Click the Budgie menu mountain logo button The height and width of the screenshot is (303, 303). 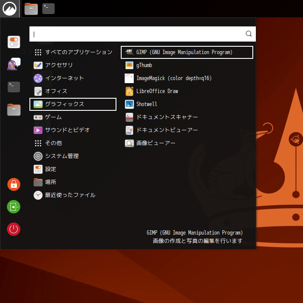pyautogui.click(x=10, y=9)
